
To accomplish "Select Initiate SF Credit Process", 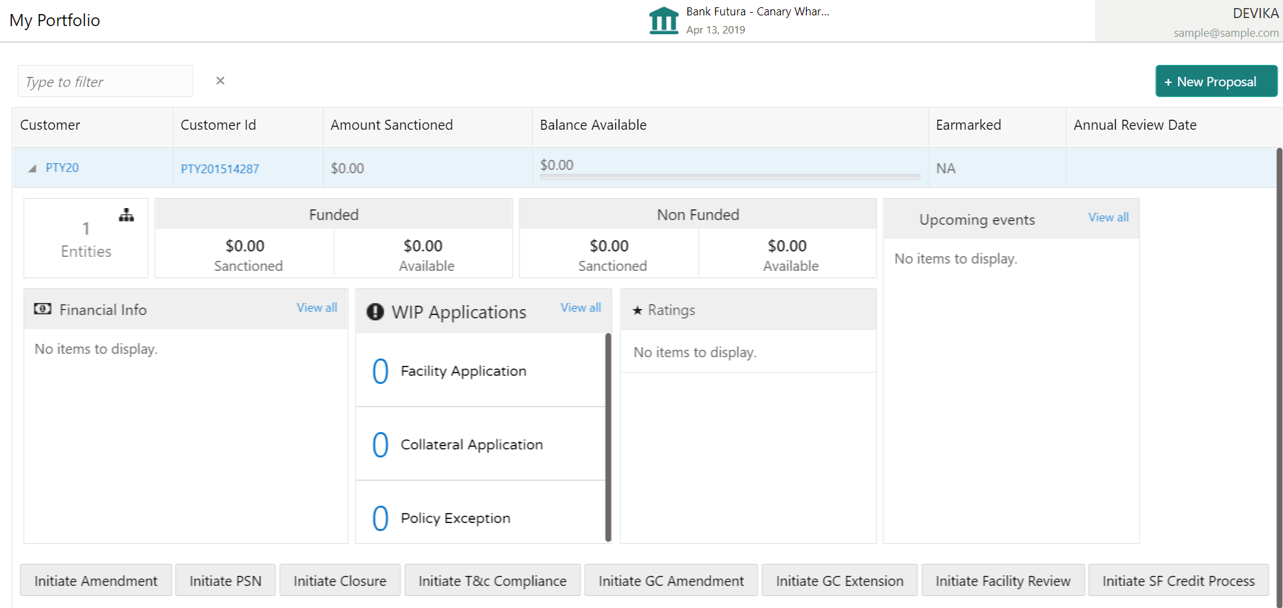I will click(1178, 581).
